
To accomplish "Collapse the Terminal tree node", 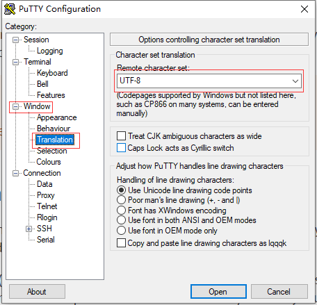I will pyautogui.click(x=15, y=63).
